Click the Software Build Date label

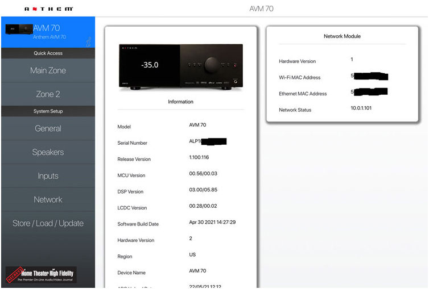click(x=138, y=224)
